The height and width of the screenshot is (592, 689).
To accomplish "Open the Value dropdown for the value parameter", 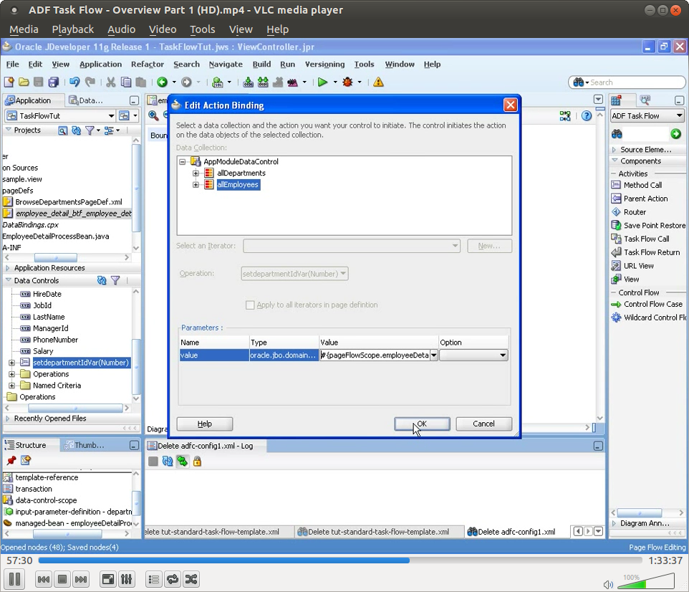I will click(x=433, y=355).
